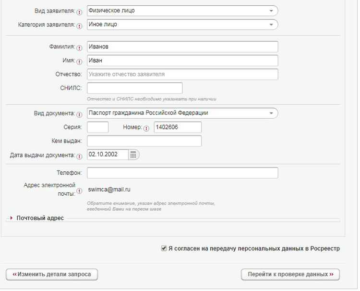The width and height of the screenshot is (360, 291).
Task: Click into the Отчество input field
Action: pyautogui.click(x=182, y=75)
